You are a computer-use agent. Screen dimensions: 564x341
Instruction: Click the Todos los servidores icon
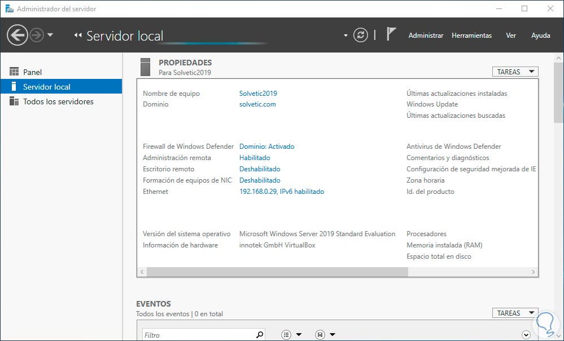[x=14, y=101]
